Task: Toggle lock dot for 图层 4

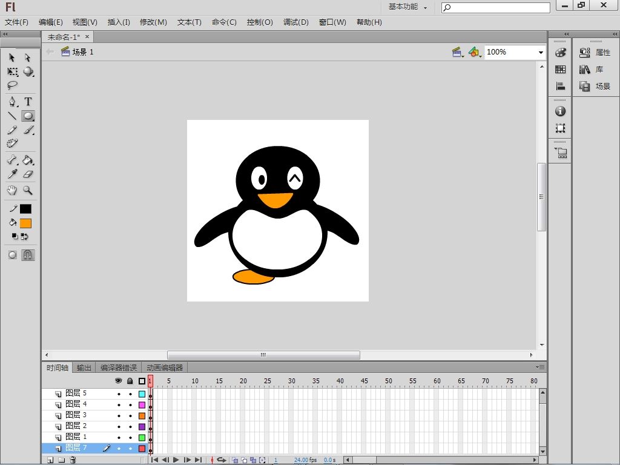Action: coord(130,405)
